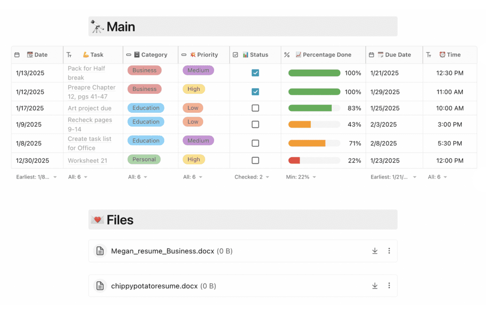
Task: Uncheck status for Pack for Half break
Action: (255, 73)
